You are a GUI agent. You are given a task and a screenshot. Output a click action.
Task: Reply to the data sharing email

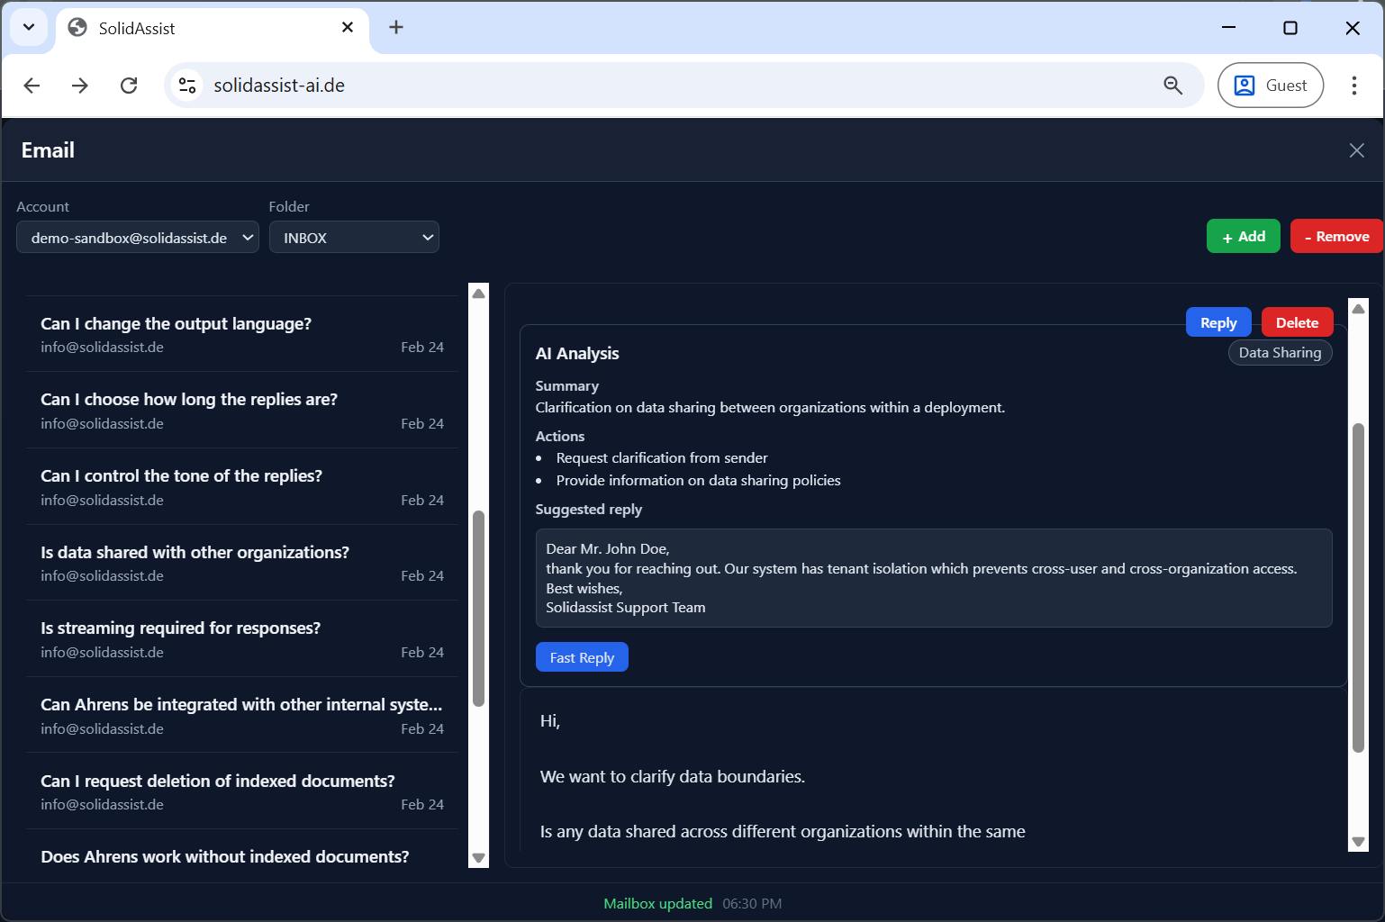pyautogui.click(x=1218, y=321)
